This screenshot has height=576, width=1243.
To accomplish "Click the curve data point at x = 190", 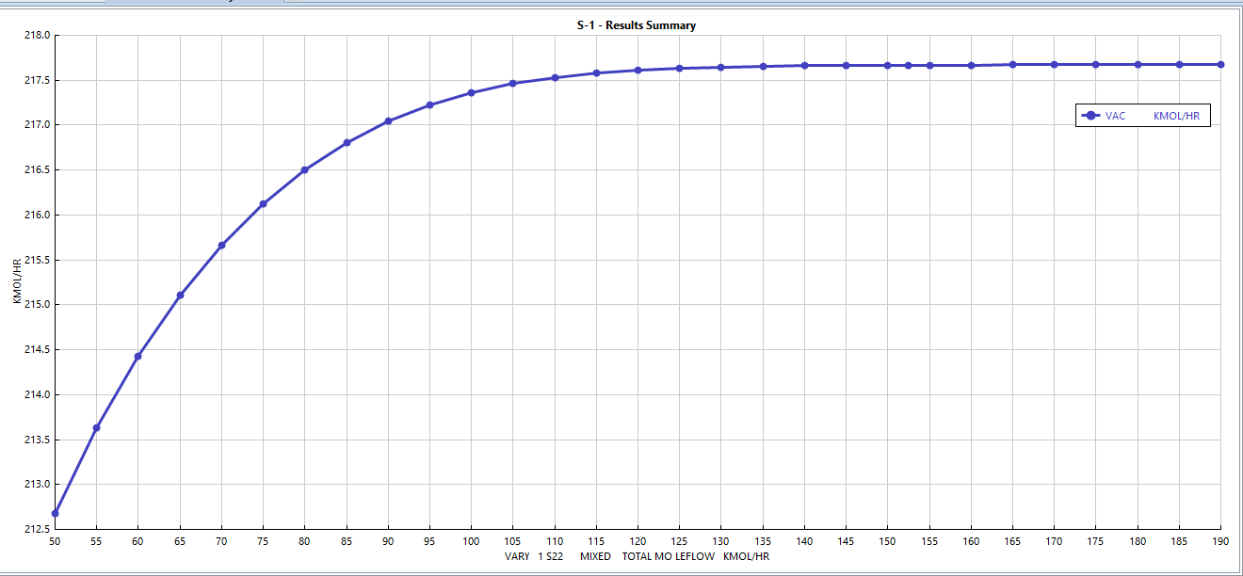I will [x=1220, y=64].
